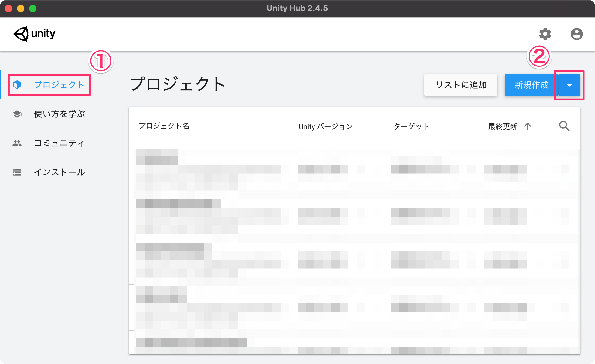
Task: Open project search with the magnifier icon
Action: tap(564, 126)
